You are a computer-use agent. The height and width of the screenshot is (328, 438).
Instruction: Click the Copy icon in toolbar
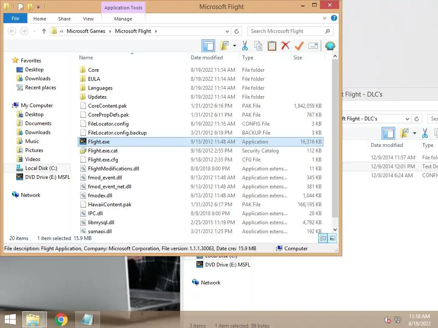(x=258, y=46)
